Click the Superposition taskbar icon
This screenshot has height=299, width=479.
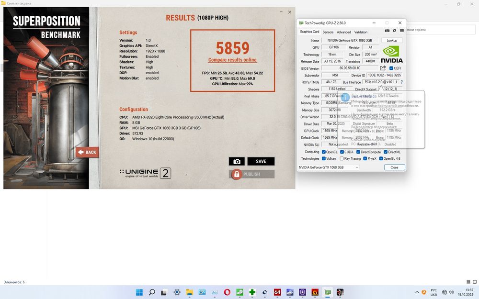point(340,292)
